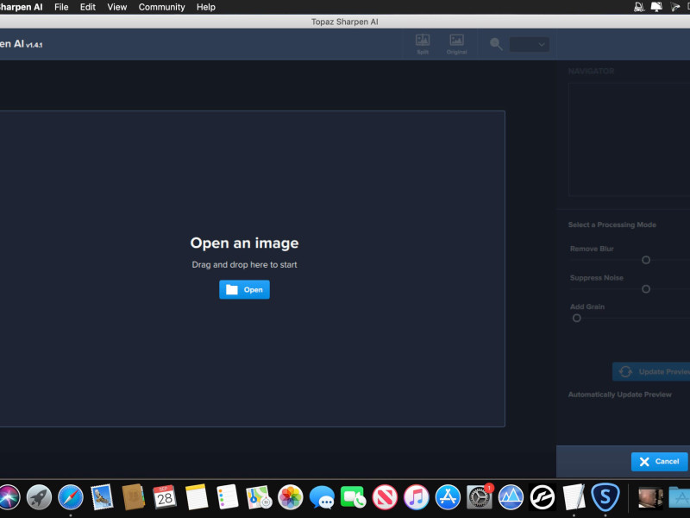
Task: Click the blue Open button
Action: (x=244, y=289)
